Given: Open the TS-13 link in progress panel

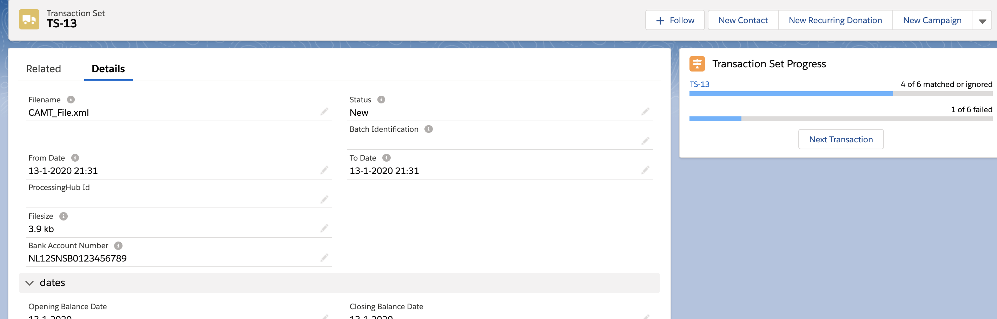Looking at the screenshot, I should tap(699, 84).
